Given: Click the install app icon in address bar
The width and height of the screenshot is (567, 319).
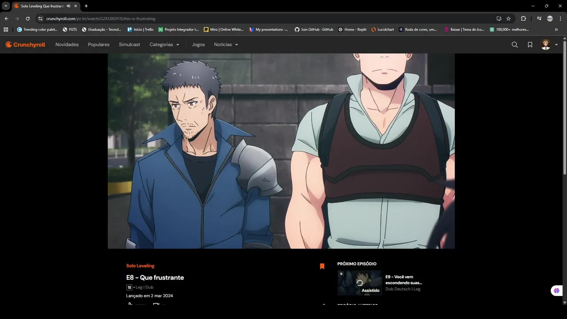Looking at the screenshot, I should tap(499, 19).
